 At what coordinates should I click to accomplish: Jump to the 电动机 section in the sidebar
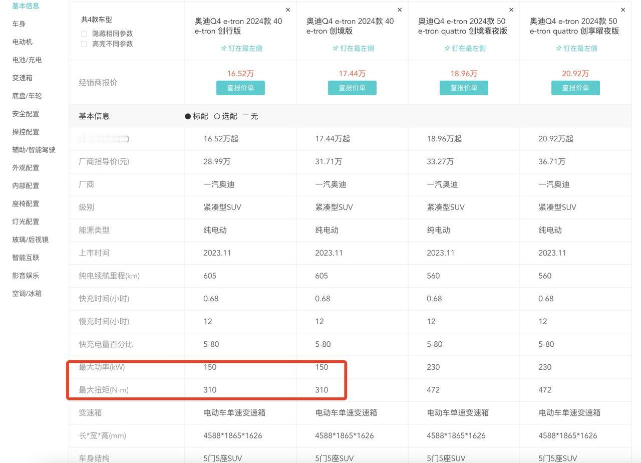(23, 42)
